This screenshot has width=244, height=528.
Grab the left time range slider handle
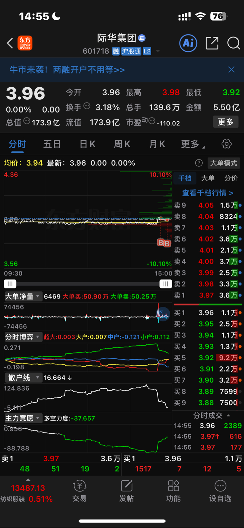click(10, 284)
